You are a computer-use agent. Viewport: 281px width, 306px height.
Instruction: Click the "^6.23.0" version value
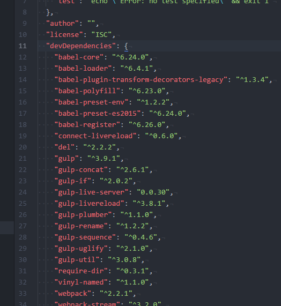147,91
